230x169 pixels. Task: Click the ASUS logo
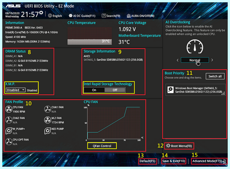pos(13,6)
